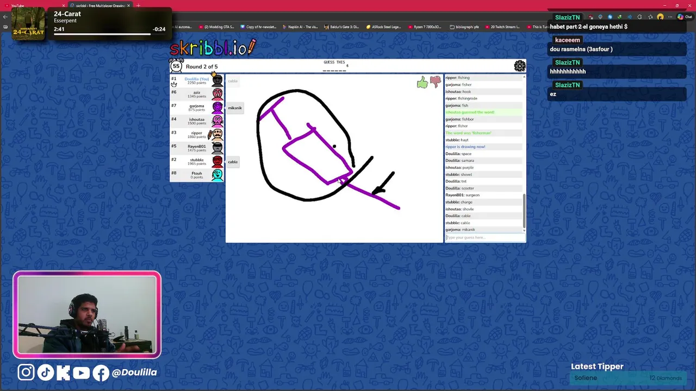696x391 pixels.
Task: Switch to the YouTube browser tab
Action: (x=34, y=5)
